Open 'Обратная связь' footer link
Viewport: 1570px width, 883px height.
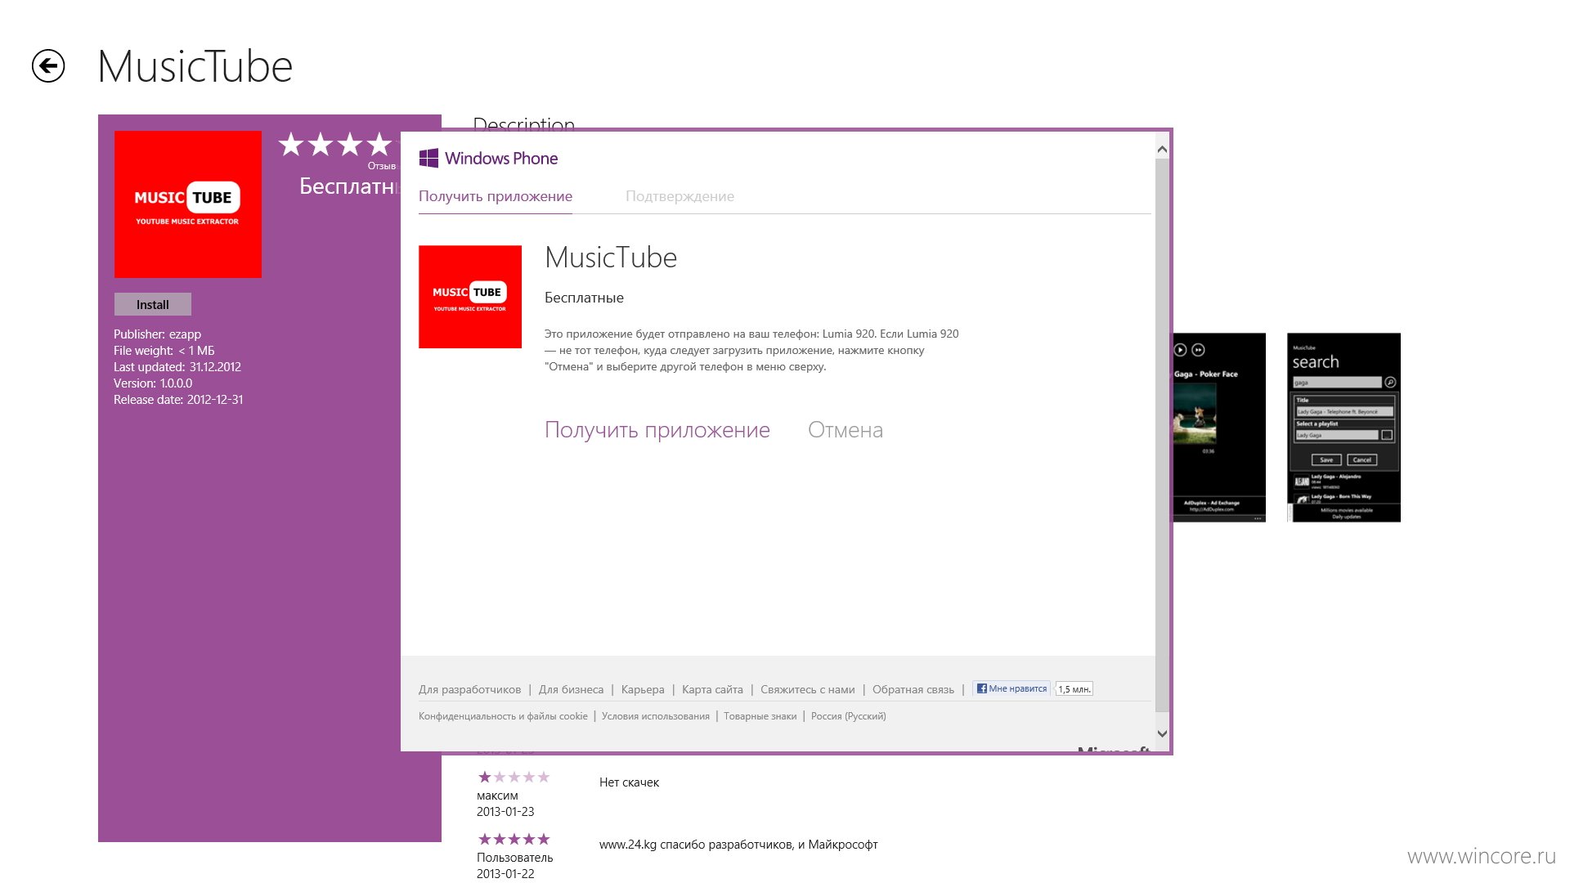(x=913, y=689)
